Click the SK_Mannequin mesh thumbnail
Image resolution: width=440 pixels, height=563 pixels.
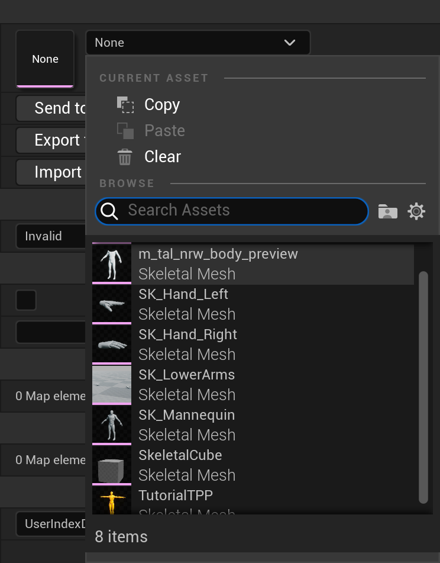(x=112, y=425)
